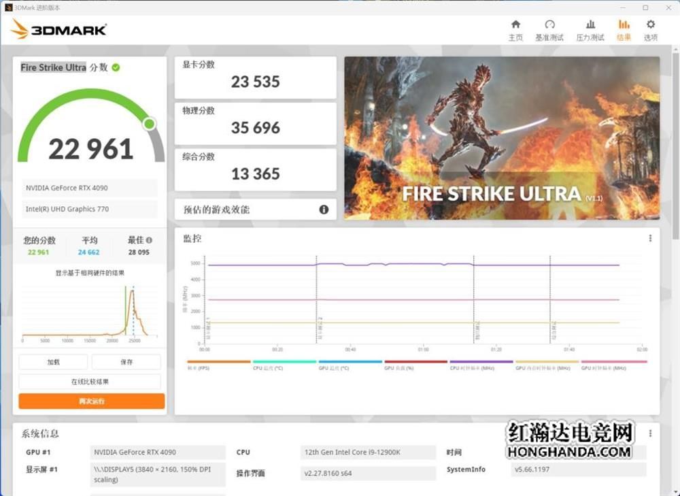
Task: Open the three-dot menu of the 监控 panel
Action: 650,238
